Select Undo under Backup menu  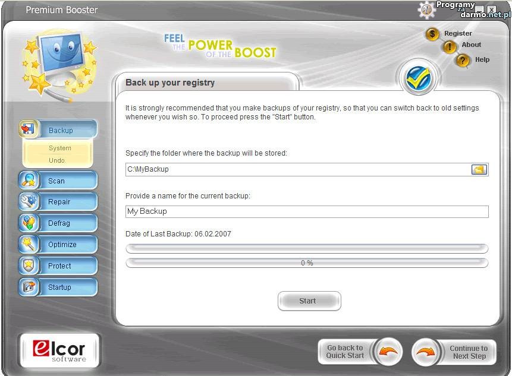[x=56, y=160]
